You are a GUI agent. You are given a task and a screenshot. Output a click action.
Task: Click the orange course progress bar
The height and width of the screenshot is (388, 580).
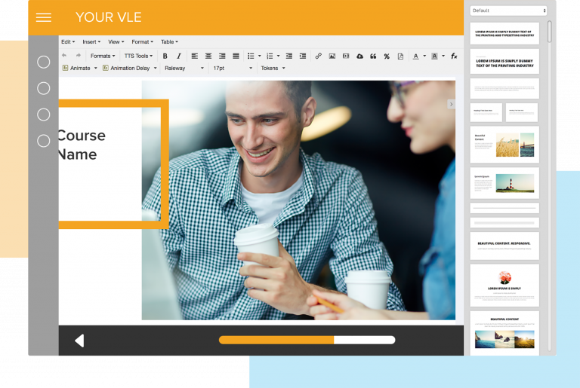pyautogui.click(x=276, y=340)
